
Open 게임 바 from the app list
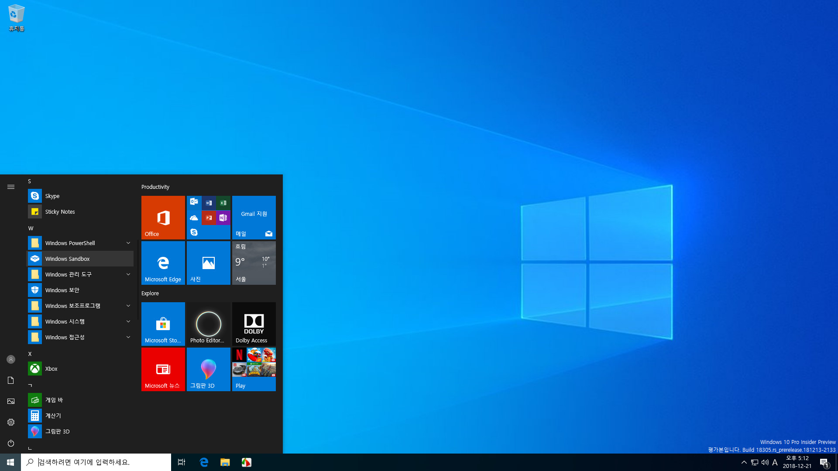coord(80,400)
